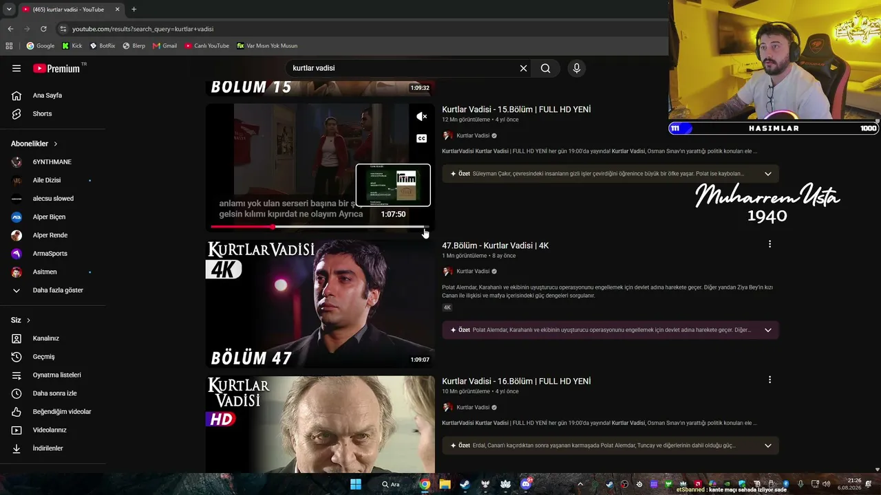Start voice search with the microphone icon
This screenshot has height=495, width=881.
click(577, 68)
